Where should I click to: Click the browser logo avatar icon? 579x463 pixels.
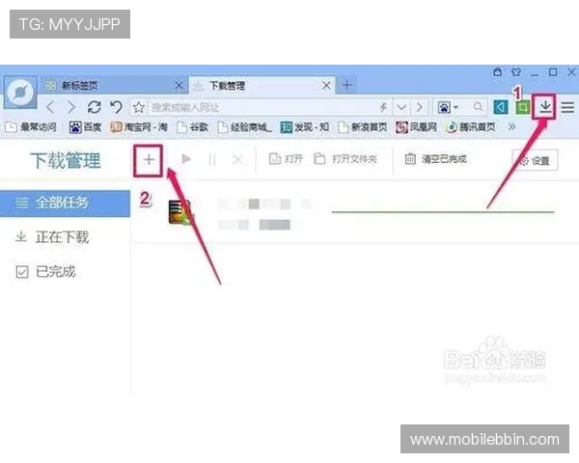pyautogui.click(x=20, y=93)
